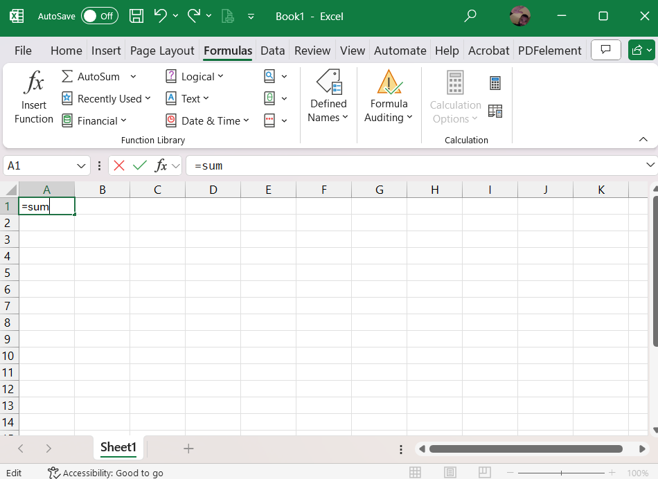
Task: Click Accessibility: Good to go status
Action: point(106,473)
